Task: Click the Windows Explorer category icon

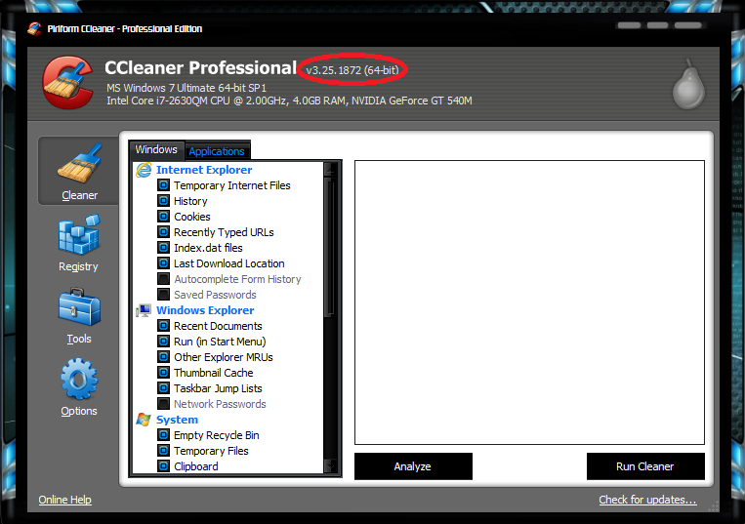Action: pos(144,310)
